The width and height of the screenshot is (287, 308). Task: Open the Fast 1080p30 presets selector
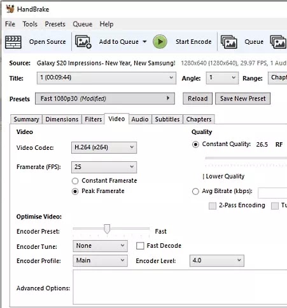[105, 98]
